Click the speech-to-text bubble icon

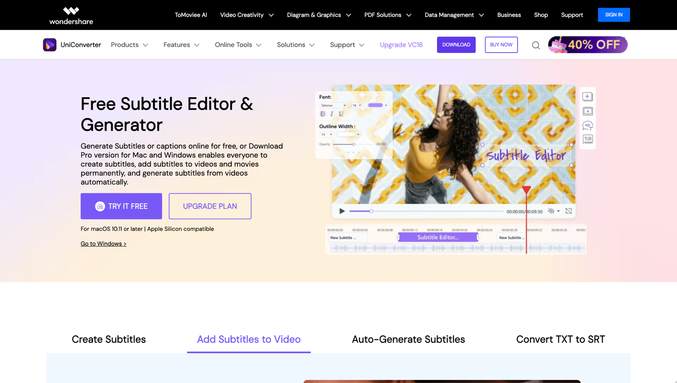(587, 125)
